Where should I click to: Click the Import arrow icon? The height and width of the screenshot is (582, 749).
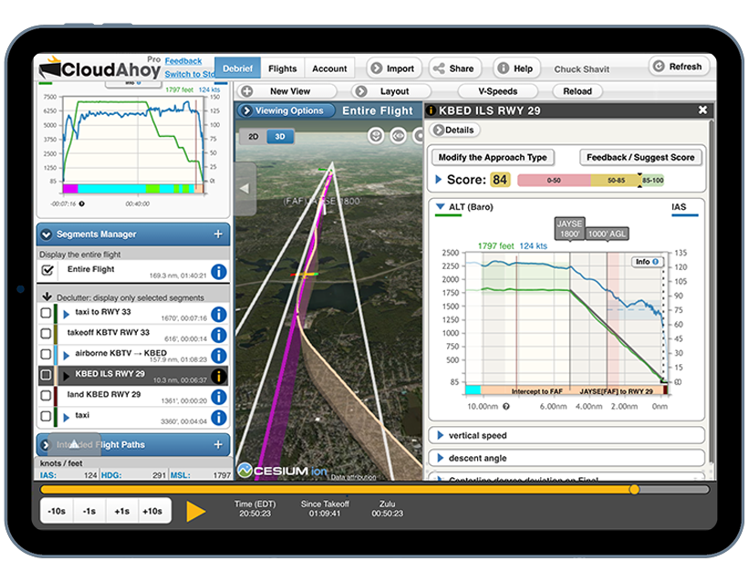tap(377, 68)
